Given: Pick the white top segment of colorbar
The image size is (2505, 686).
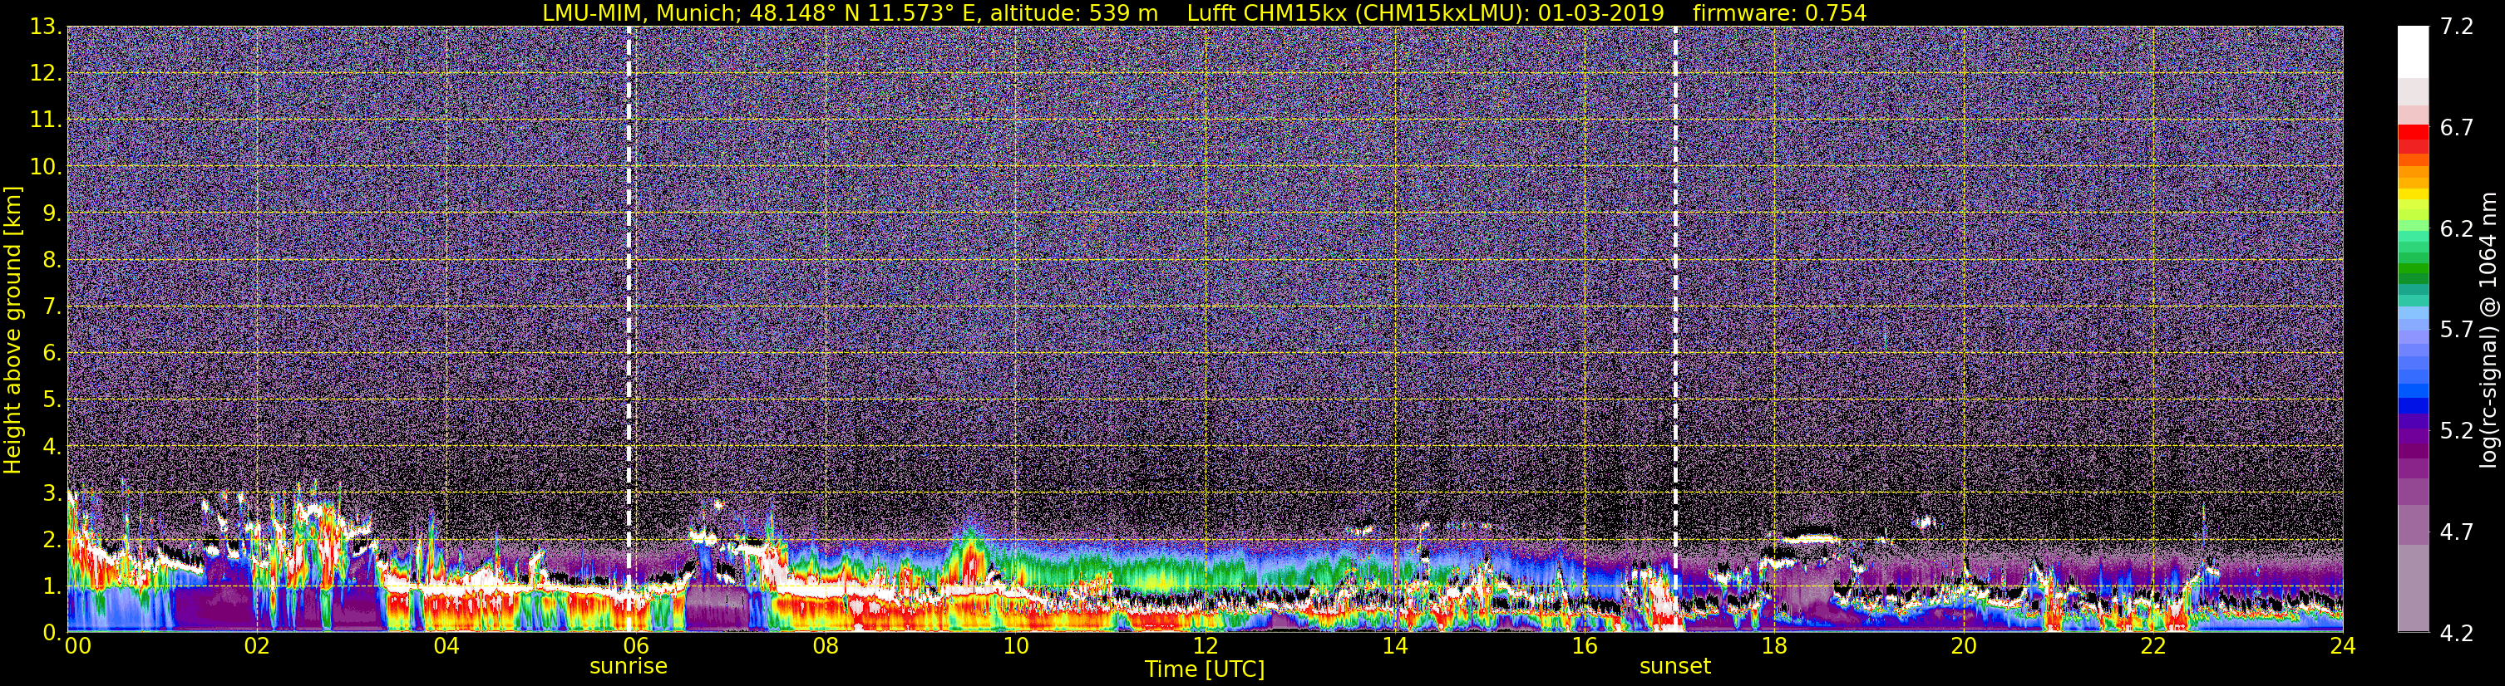Looking at the screenshot, I should click(2413, 51).
